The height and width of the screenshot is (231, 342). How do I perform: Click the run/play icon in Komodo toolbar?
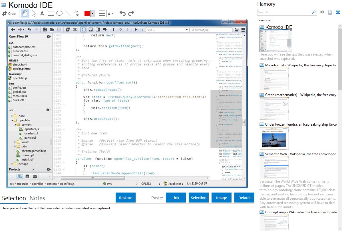[x=136, y=30]
